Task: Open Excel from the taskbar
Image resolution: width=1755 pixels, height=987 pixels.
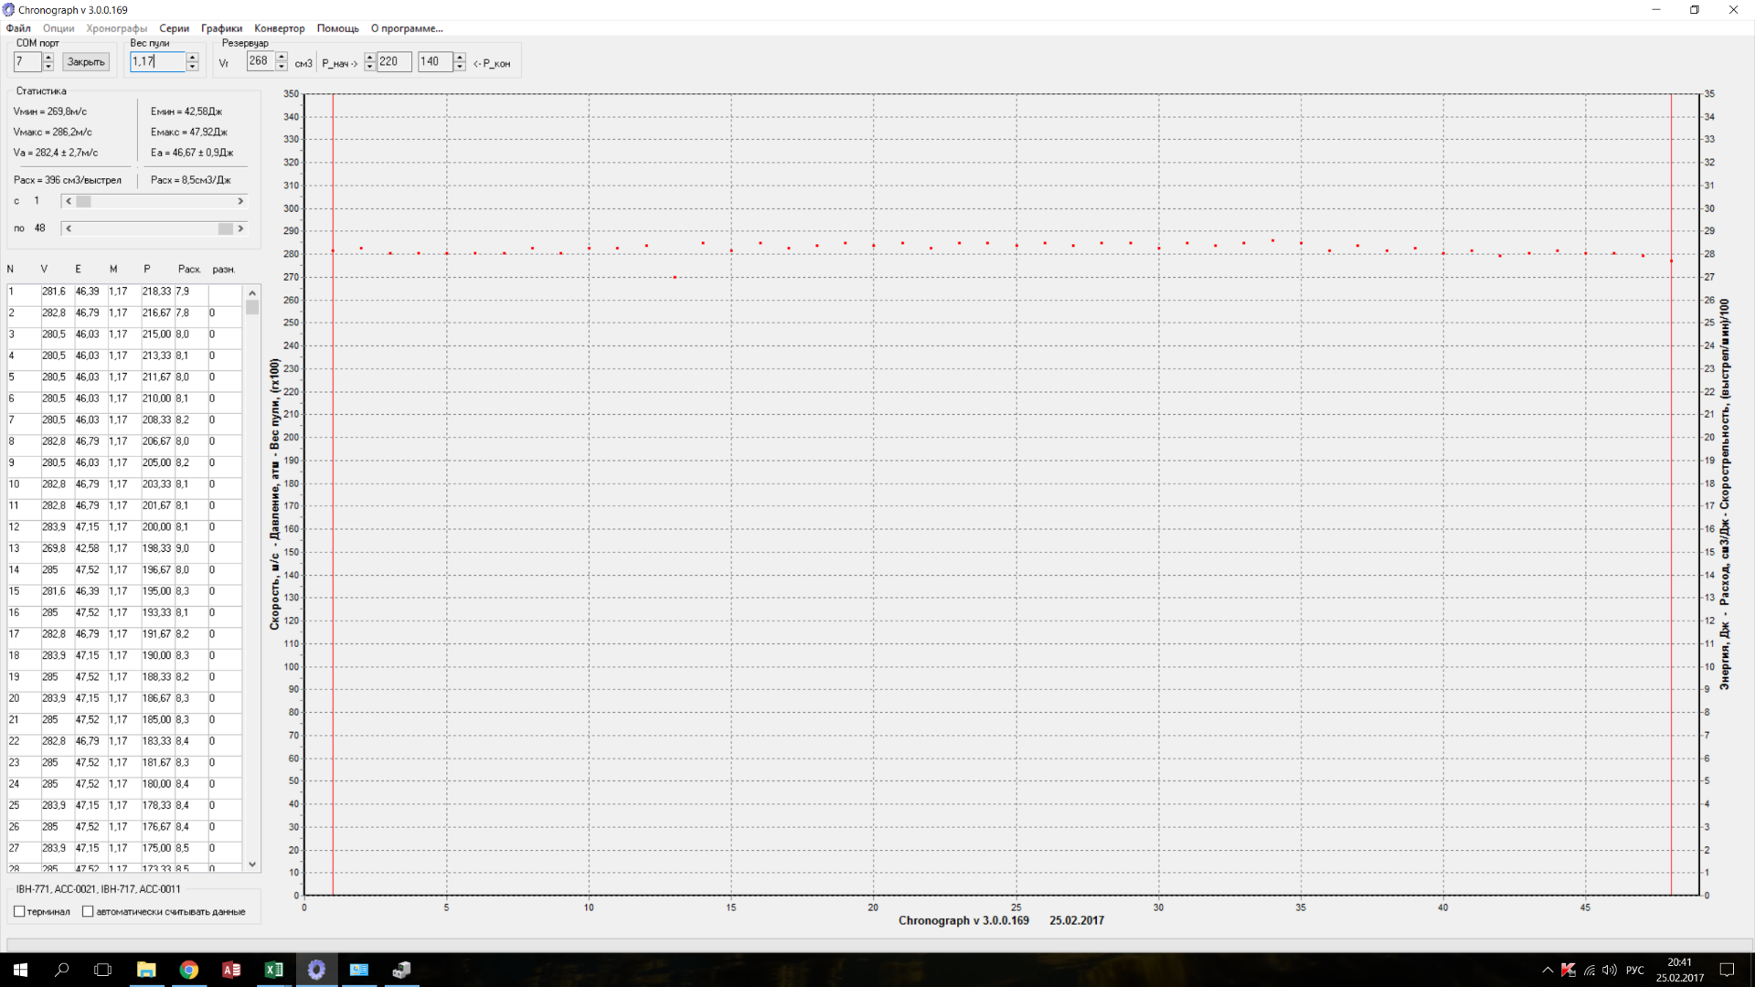Action: tap(273, 970)
